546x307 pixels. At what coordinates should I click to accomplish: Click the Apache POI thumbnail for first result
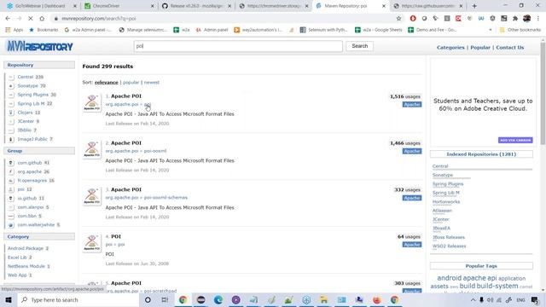point(92,103)
